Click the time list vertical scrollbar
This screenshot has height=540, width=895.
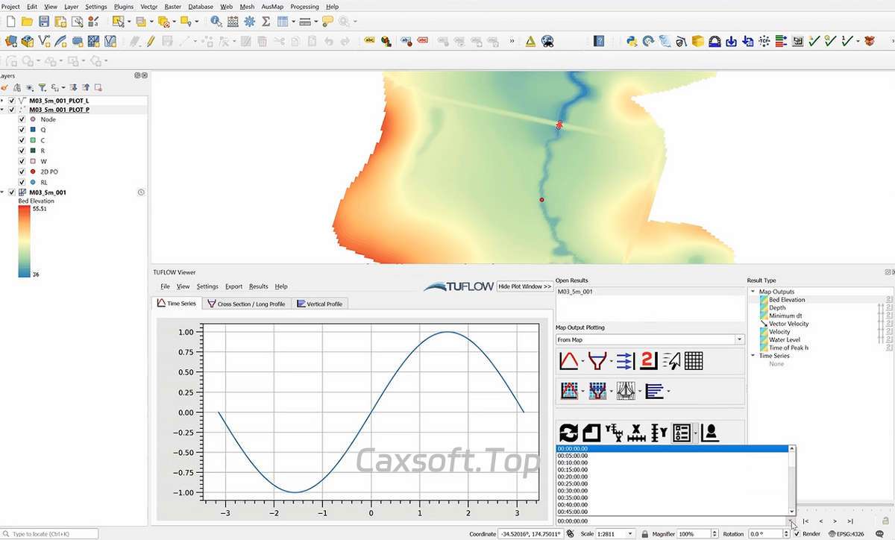coord(791,481)
